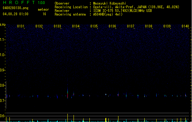Click the 0136 time axis marker
This screenshot has height=122, width=192.
tap(112, 26)
